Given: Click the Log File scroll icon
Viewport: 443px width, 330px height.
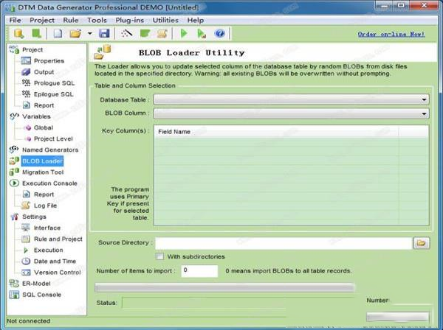Looking at the screenshot, I should point(26,206).
